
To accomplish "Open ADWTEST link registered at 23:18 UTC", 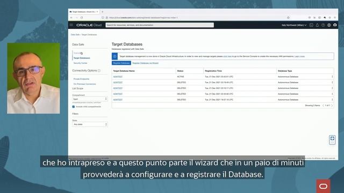I will tap(118, 83).
